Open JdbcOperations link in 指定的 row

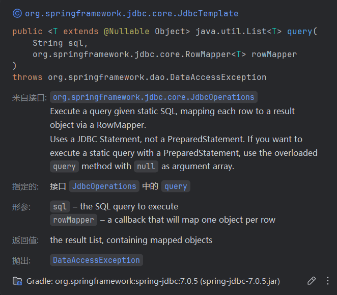coord(104,186)
